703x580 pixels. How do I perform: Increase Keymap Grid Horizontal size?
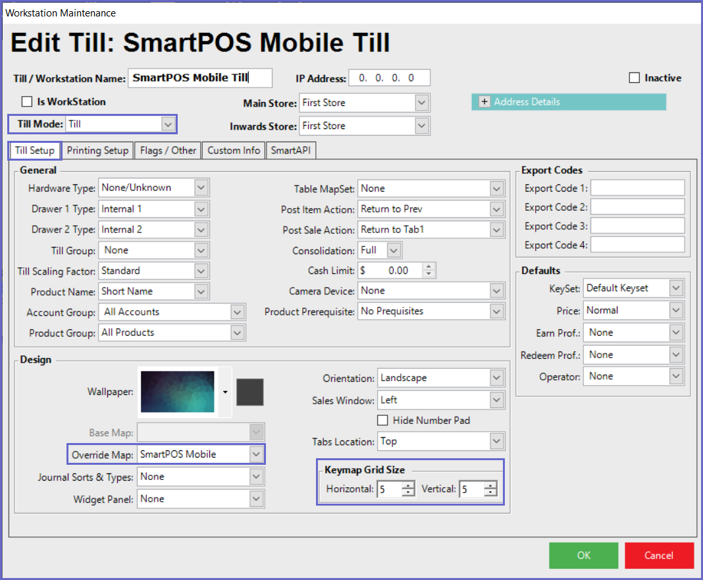[x=408, y=485]
